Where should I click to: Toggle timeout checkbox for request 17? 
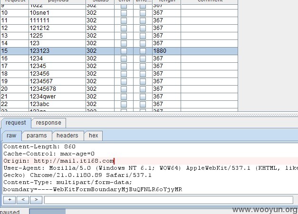pyautogui.click(x=143, y=66)
